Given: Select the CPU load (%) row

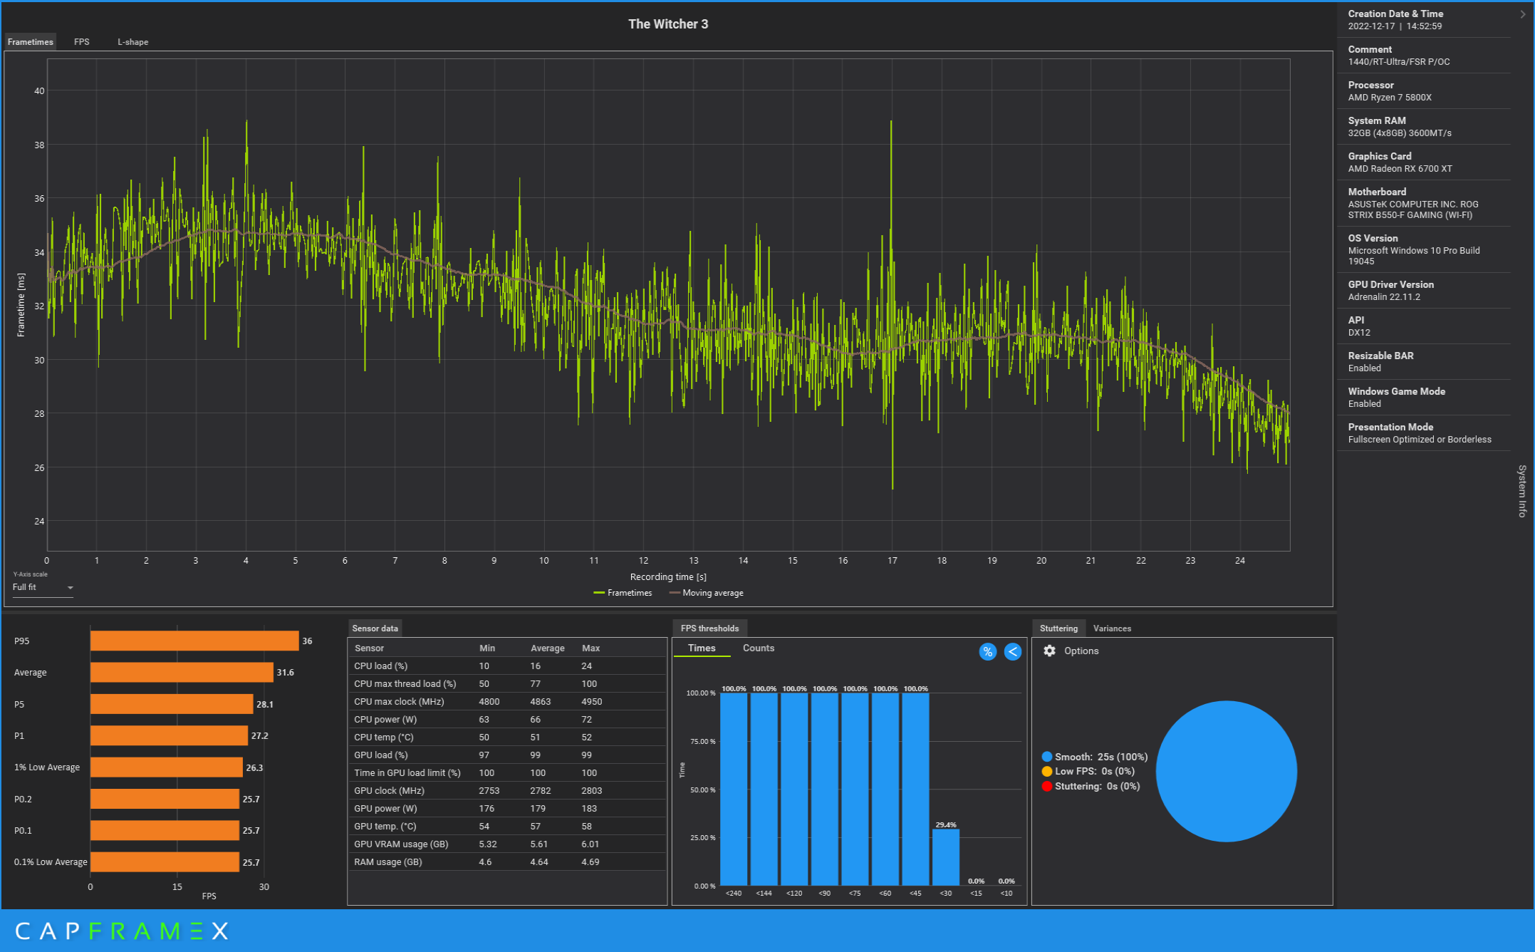Looking at the screenshot, I should point(507,666).
